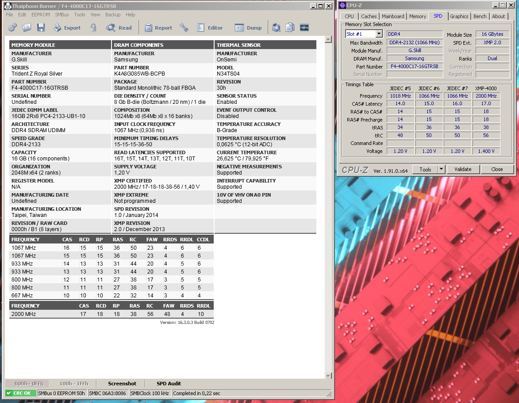This screenshot has height=403, width=519.
Task: Open a file using the folder icon
Action: (x=27, y=27)
